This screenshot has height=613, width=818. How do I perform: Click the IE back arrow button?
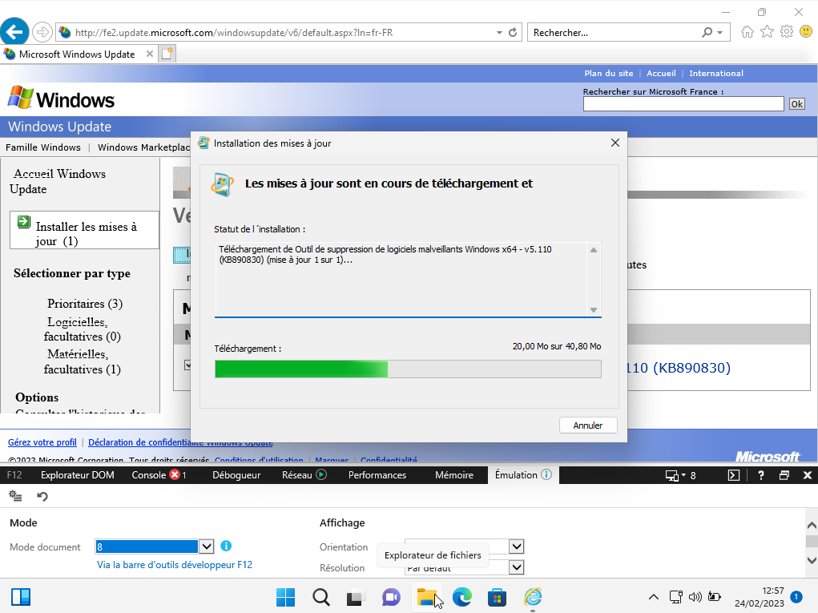point(14,32)
